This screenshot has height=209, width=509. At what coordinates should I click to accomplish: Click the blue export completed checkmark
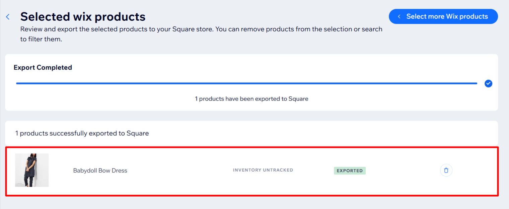coord(488,83)
